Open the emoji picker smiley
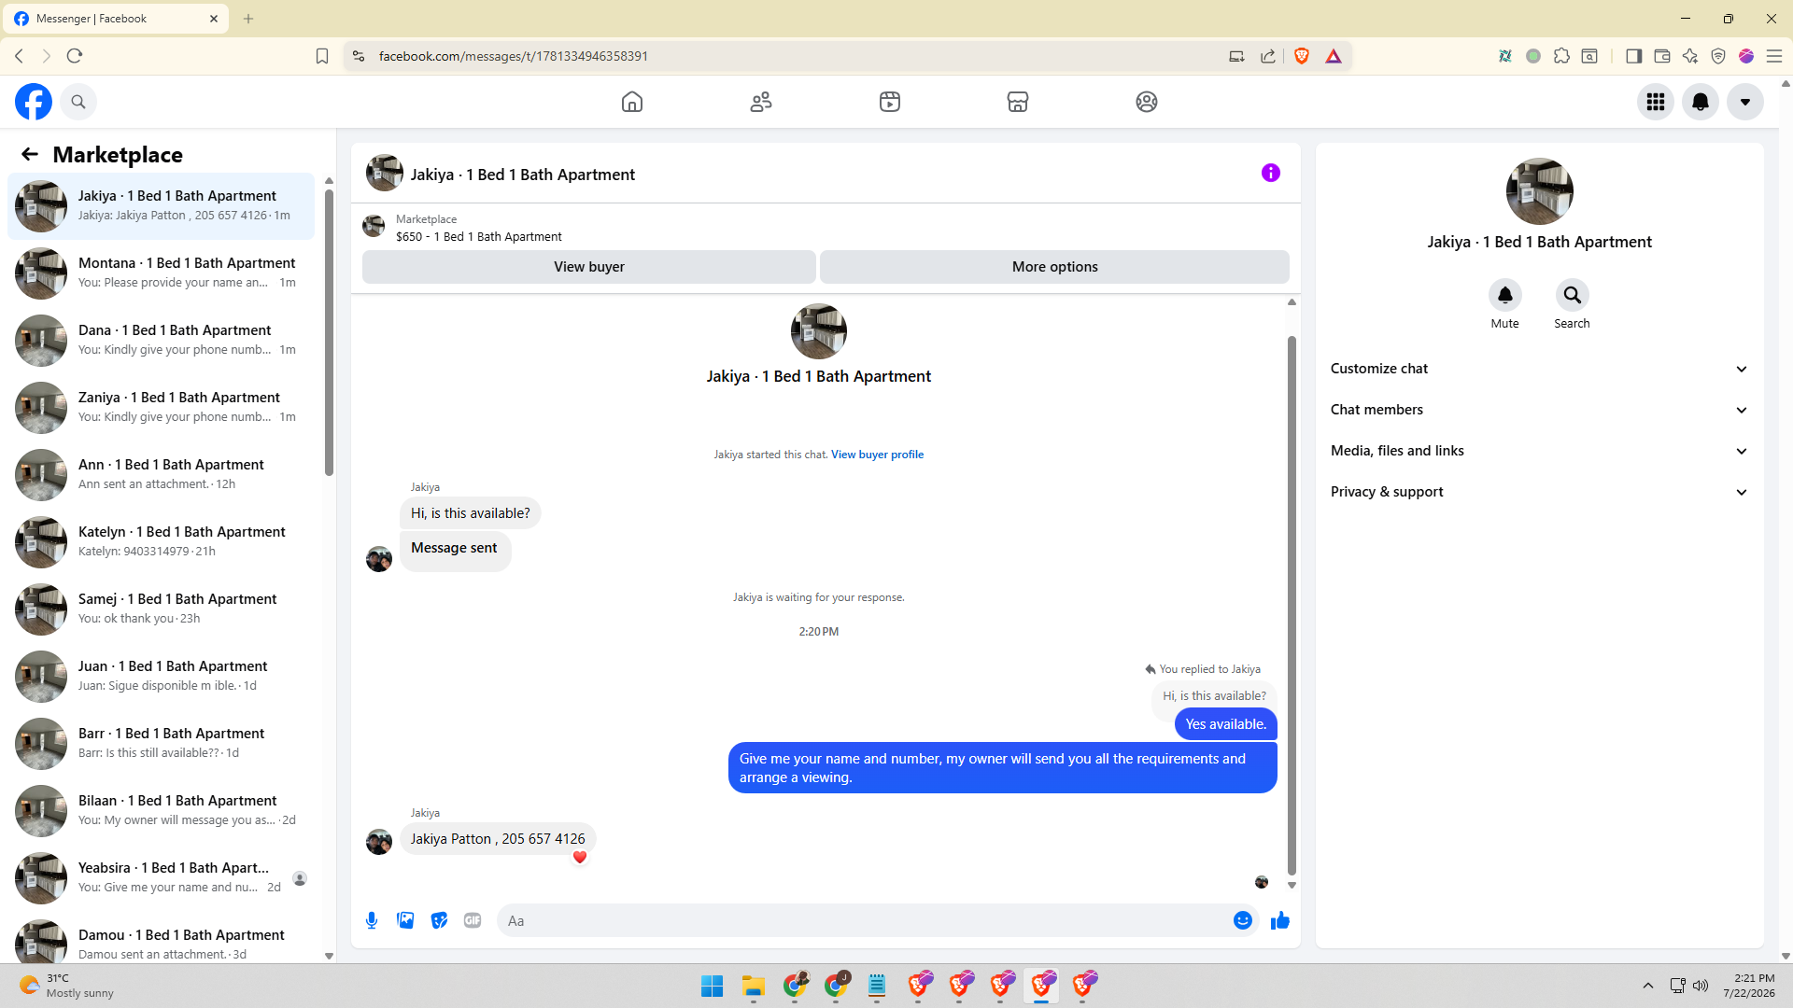 1243,920
